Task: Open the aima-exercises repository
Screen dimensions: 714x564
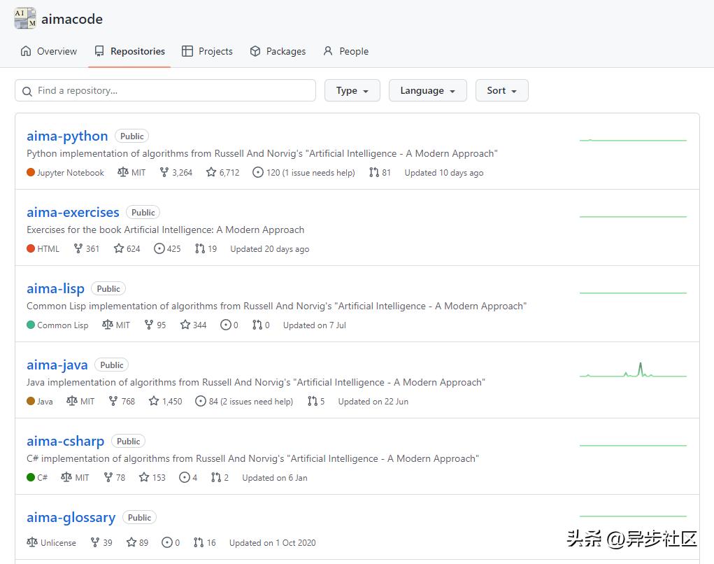Action: point(73,212)
